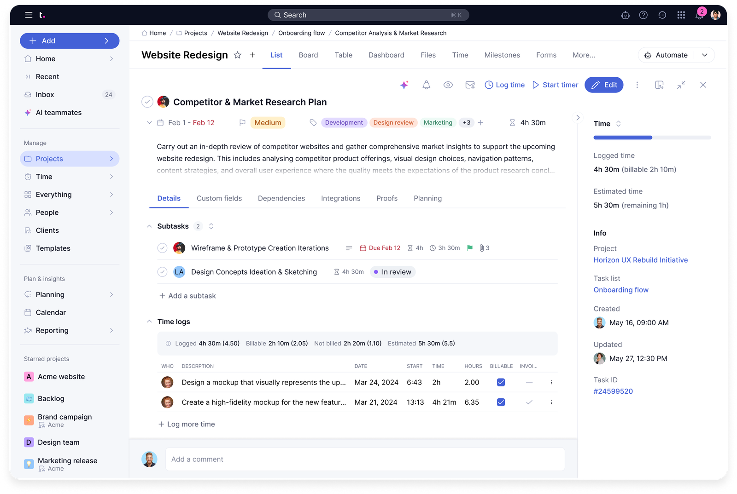Open the Custom fields tab
Image resolution: width=737 pixels, height=494 pixels.
coord(219,199)
